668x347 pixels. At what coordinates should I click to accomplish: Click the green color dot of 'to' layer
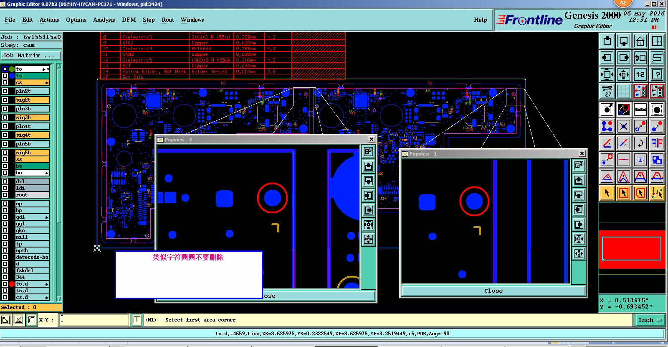tap(12, 69)
